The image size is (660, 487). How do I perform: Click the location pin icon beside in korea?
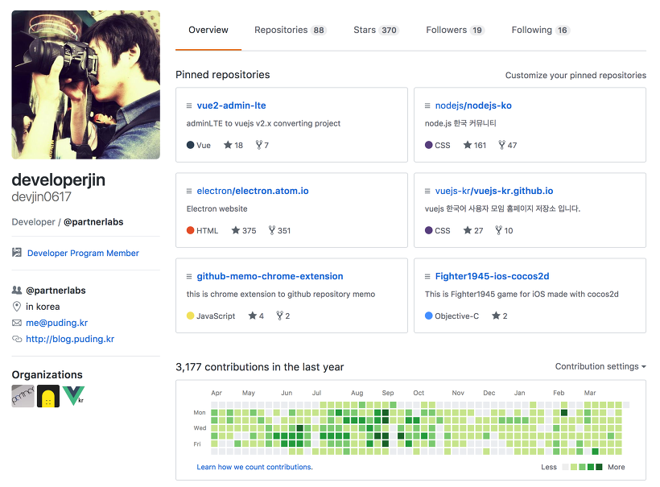(17, 307)
